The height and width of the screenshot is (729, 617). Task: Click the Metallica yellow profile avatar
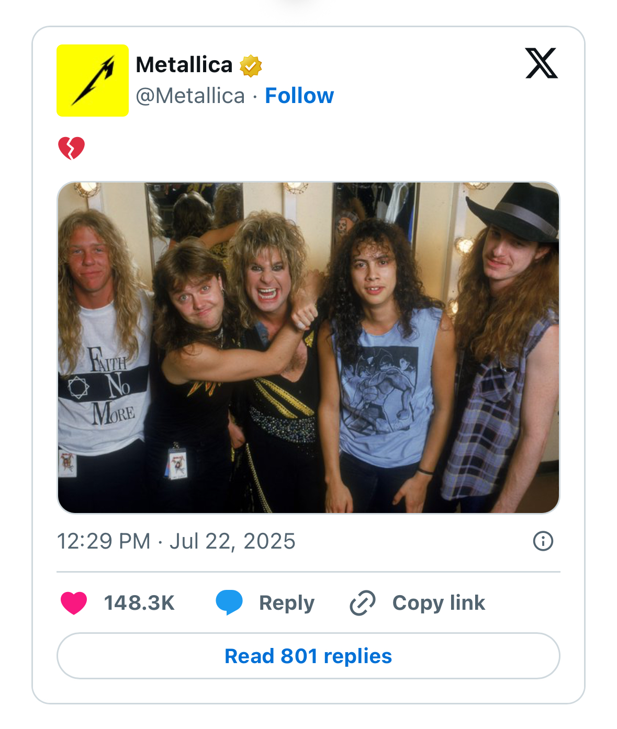(93, 81)
